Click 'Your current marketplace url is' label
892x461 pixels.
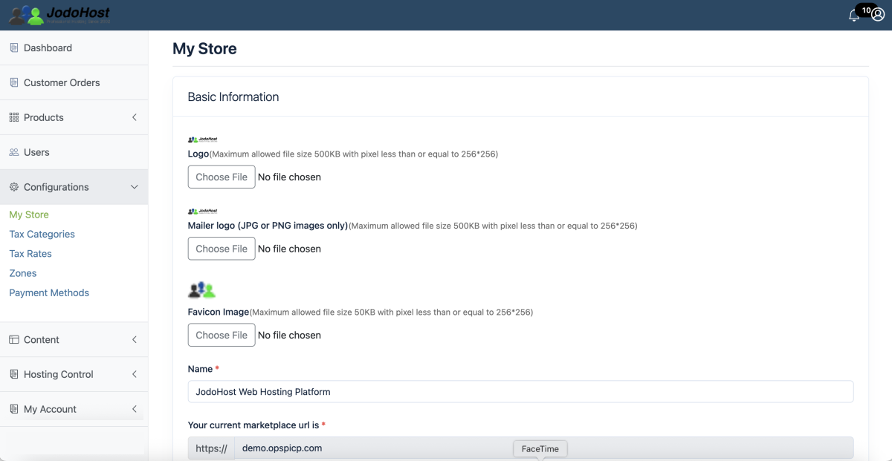tap(253, 425)
